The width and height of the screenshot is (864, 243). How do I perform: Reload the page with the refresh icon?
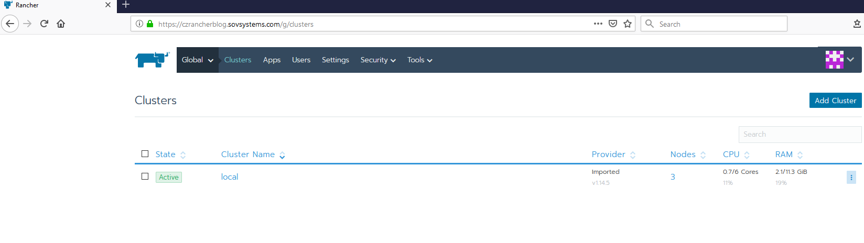coord(45,24)
